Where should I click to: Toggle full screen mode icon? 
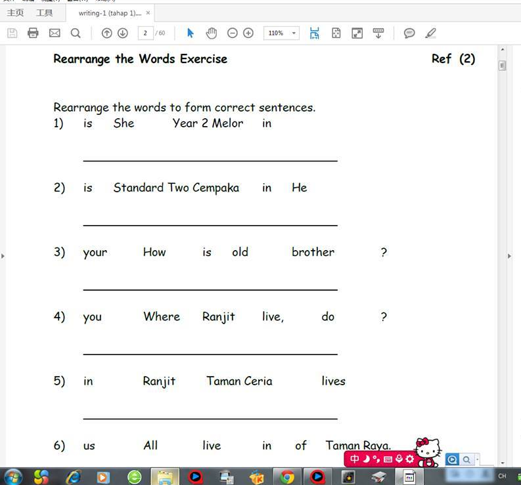click(x=357, y=33)
